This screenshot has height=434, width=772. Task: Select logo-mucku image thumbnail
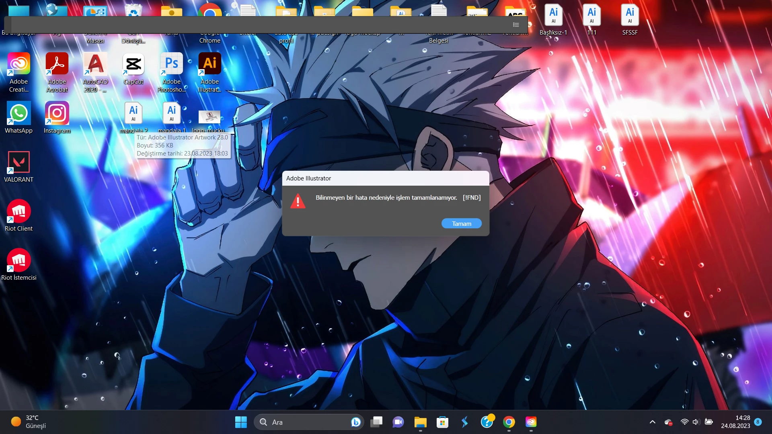(x=209, y=117)
